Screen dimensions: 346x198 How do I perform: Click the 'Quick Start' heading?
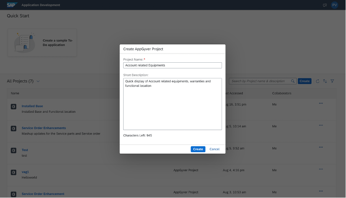point(18,16)
